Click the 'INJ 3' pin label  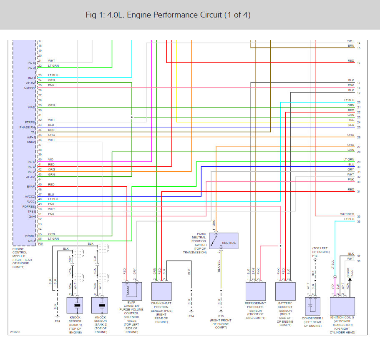pos(31,68)
